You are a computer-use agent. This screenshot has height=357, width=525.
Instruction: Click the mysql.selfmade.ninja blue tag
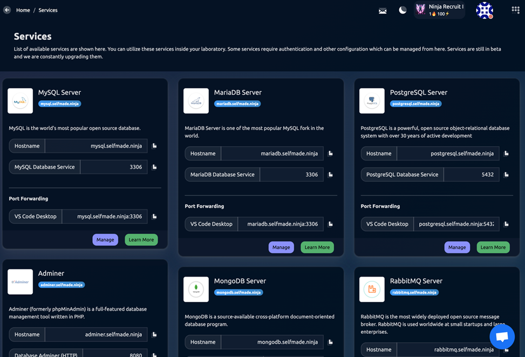(59, 104)
